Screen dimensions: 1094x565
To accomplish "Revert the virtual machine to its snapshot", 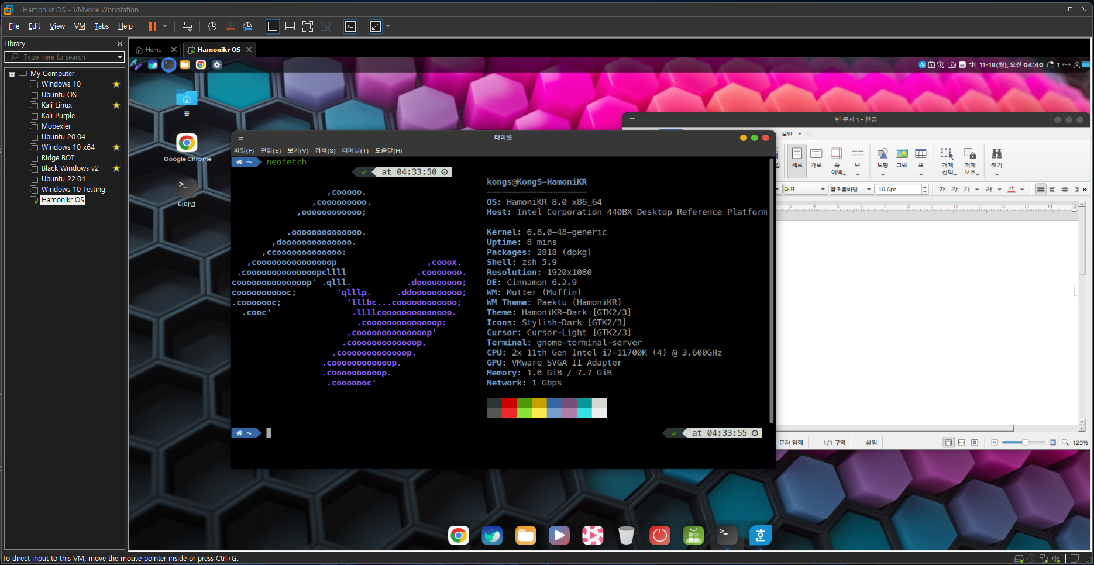I will 230,26.
